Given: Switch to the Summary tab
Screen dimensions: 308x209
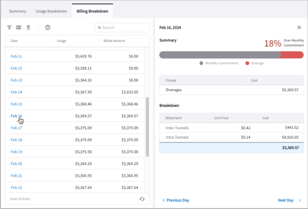Looking at the screenshot, I should (x=18, y=11).
